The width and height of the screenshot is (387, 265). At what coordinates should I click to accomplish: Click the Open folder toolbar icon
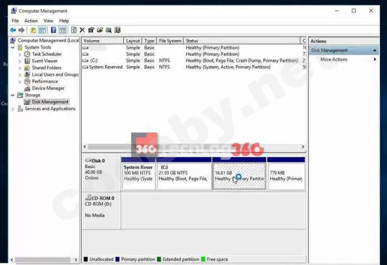tap(100, 30)
